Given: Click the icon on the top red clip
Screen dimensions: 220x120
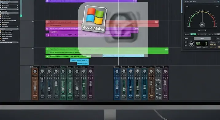Looking at the screenshot, I should click(47, 22).
